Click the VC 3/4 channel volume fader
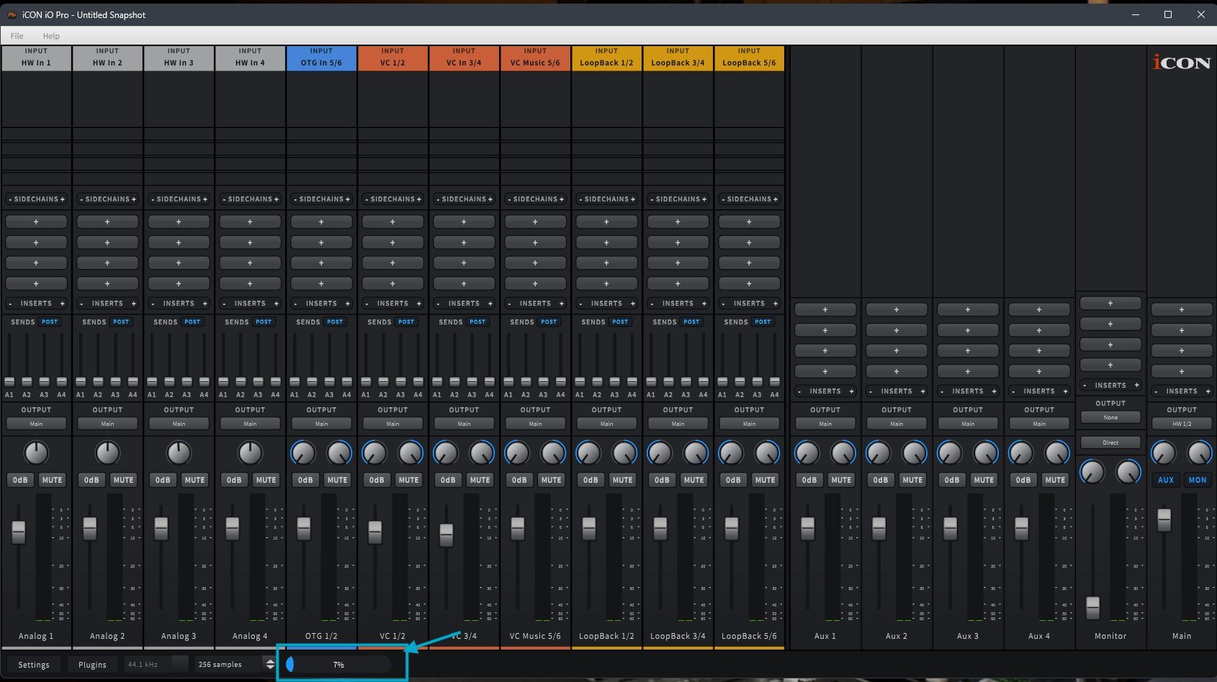This screenshot has height=682, width=1217. pos(446,534)
